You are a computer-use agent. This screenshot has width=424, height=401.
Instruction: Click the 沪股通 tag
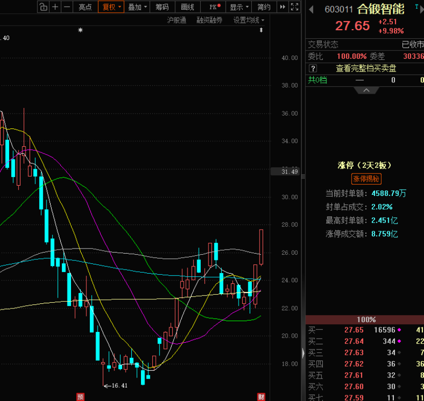pyautogui.click(x=177, y=20)
